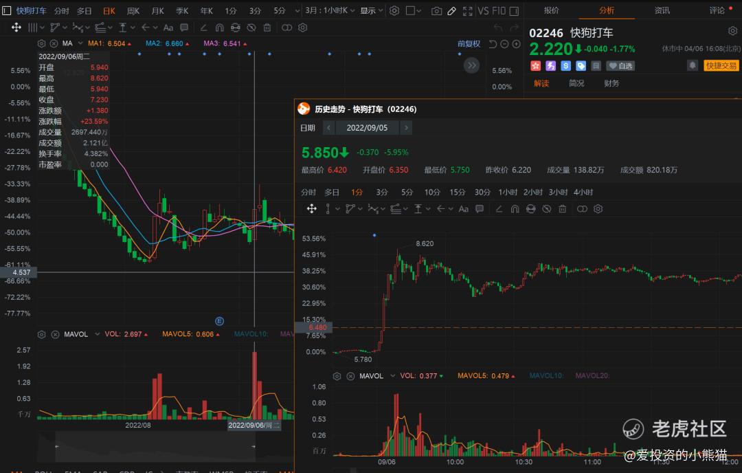Click the E event marker on main chart

click(x=219, y=321)
